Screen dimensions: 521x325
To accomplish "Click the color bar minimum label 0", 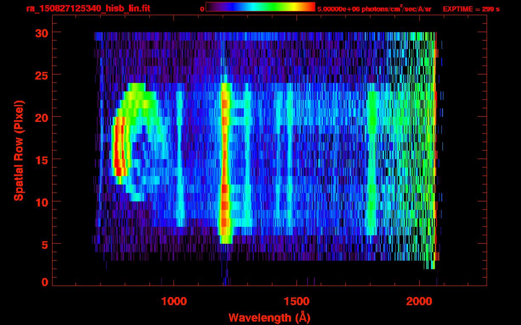I will click(x=202, y=9).
